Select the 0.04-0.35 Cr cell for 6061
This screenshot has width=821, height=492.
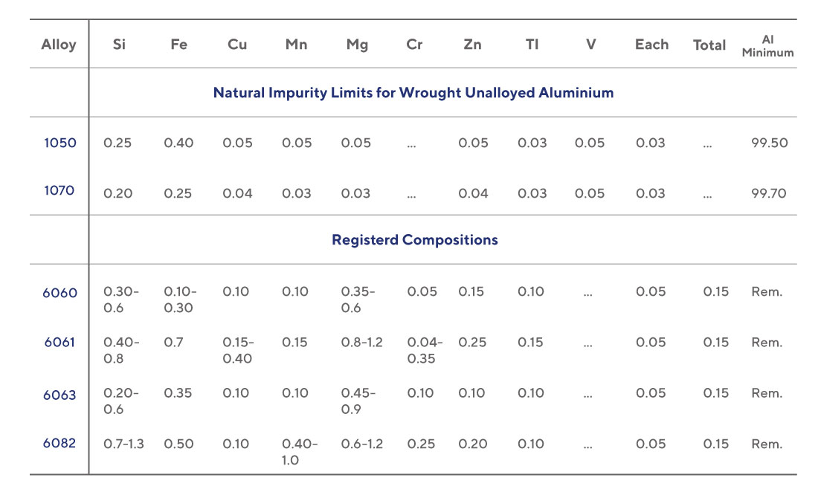425,350
